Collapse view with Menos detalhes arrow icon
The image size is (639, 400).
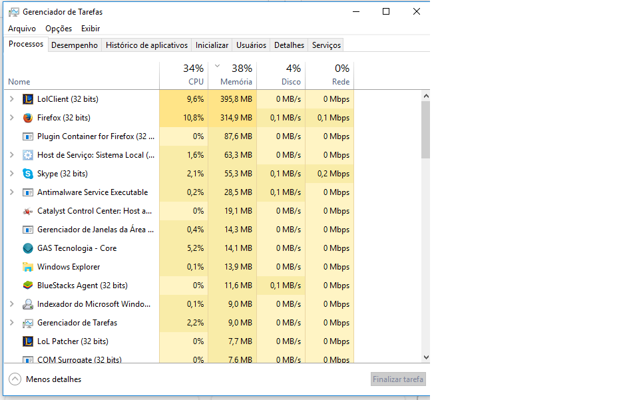pyautogui.click(x=15, y=379)
